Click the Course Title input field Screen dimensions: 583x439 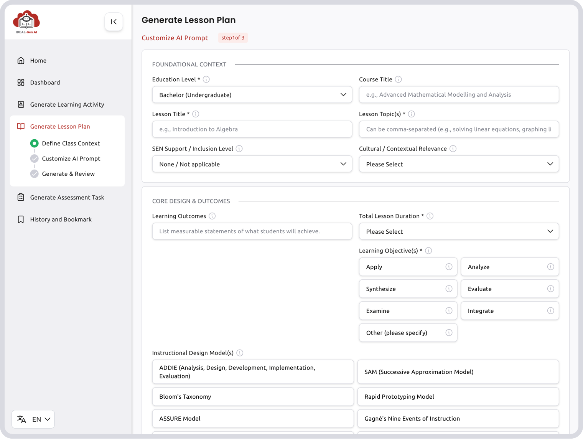click(459, 94)
